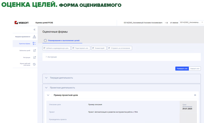Click the от имени label

(174, 23)
